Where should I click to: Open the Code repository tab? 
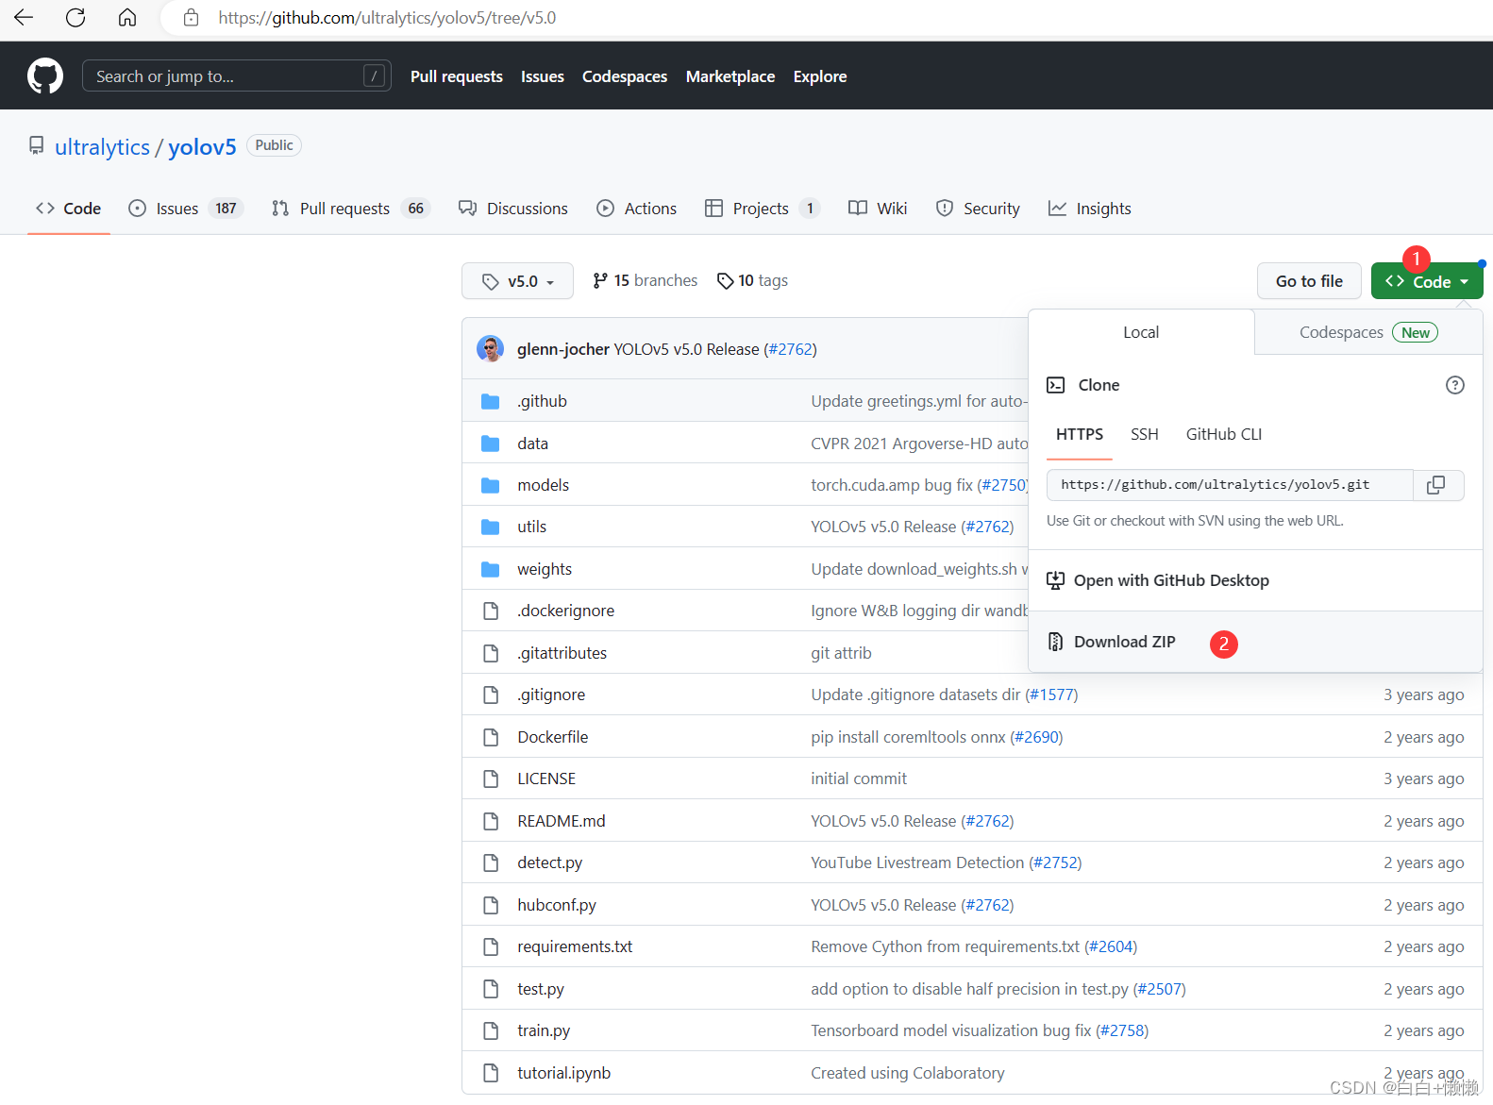[x=69, y=209]
